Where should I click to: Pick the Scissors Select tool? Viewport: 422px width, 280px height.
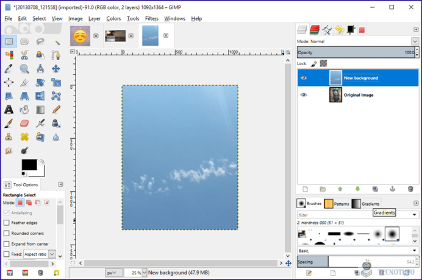24,55
